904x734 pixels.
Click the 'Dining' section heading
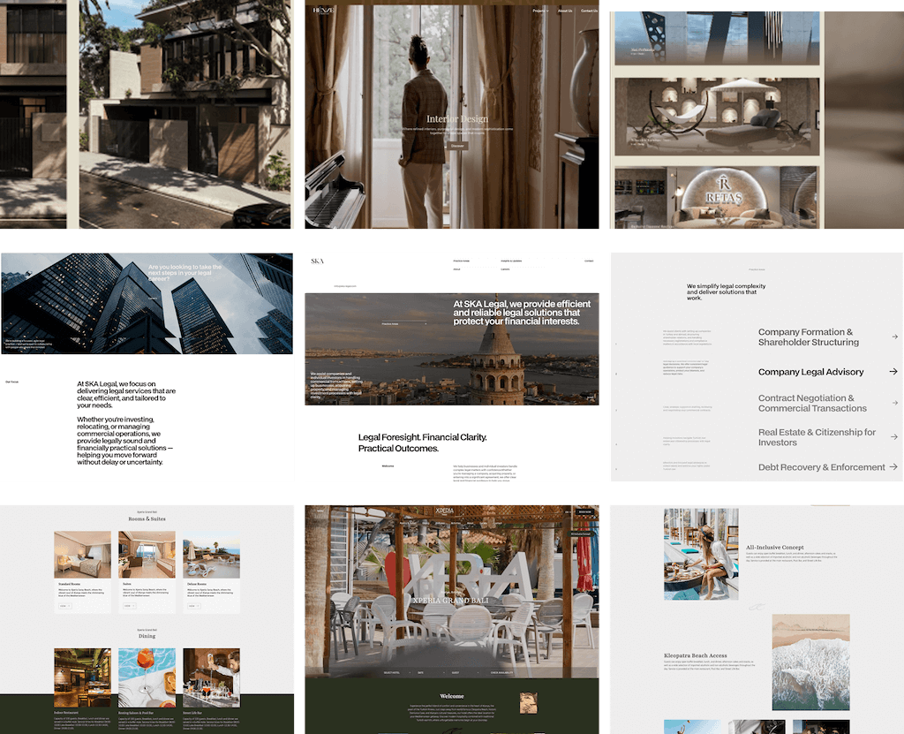147,636
